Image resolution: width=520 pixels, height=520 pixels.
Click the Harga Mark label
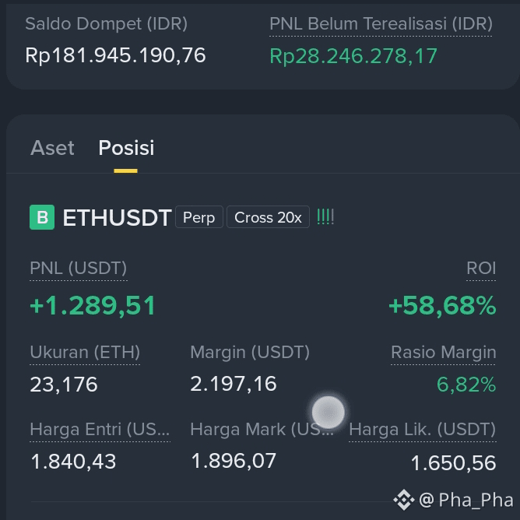point(262,429)
